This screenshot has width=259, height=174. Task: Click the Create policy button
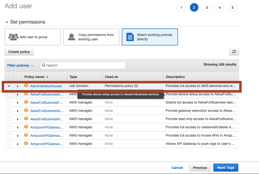point(19,52)
